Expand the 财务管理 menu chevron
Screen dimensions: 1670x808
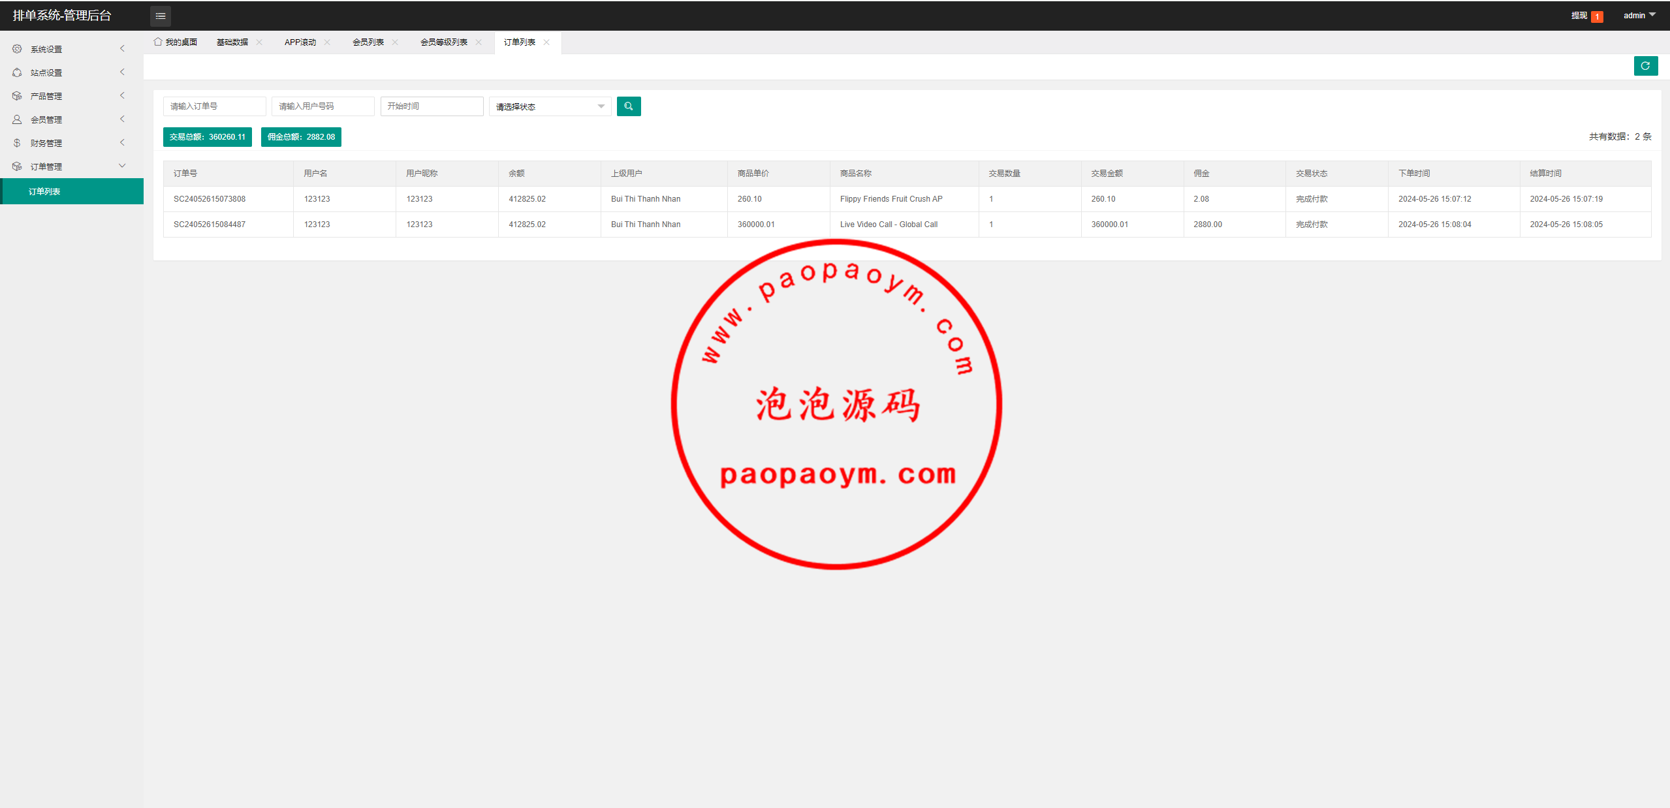[122, 143]
